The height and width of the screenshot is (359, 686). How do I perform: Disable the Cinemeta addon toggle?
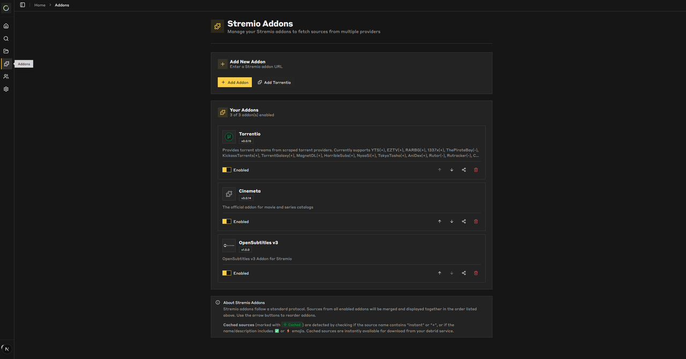[x=227, y=221]
